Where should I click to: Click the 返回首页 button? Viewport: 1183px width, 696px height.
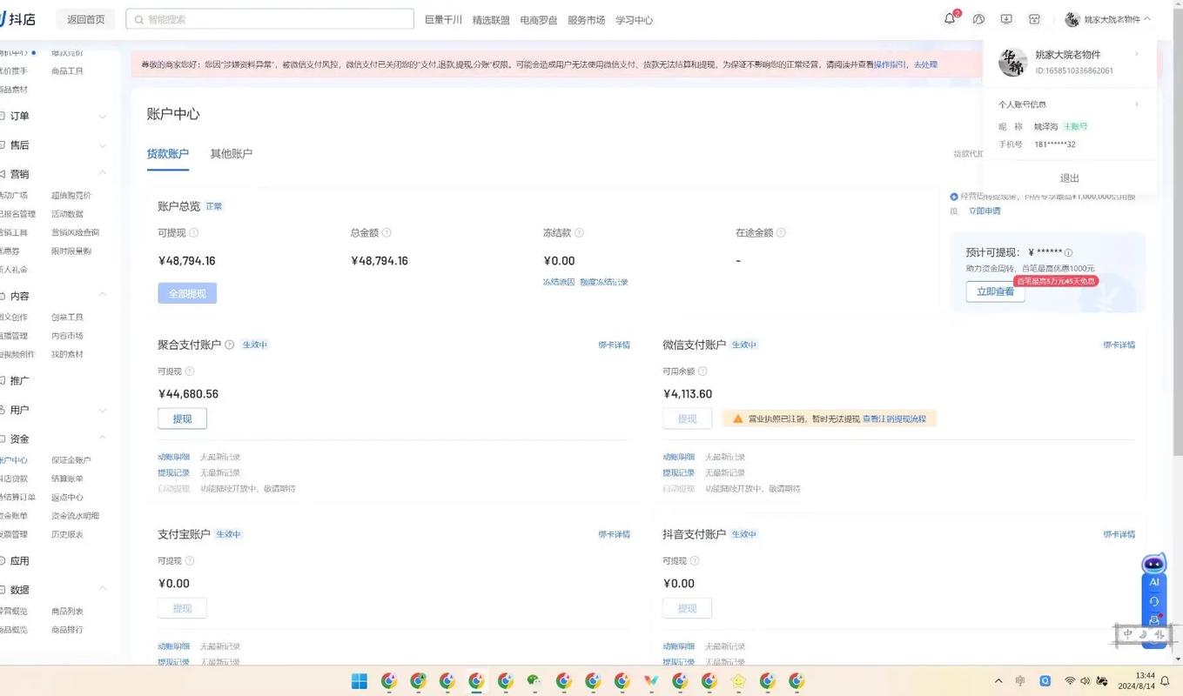pos(85,19)
